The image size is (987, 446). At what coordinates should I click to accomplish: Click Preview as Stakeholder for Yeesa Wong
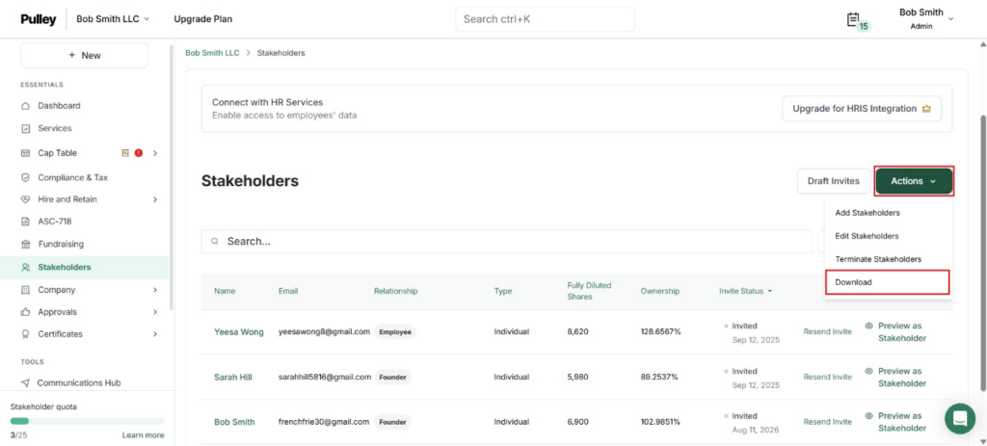click(x=902, y=332)
